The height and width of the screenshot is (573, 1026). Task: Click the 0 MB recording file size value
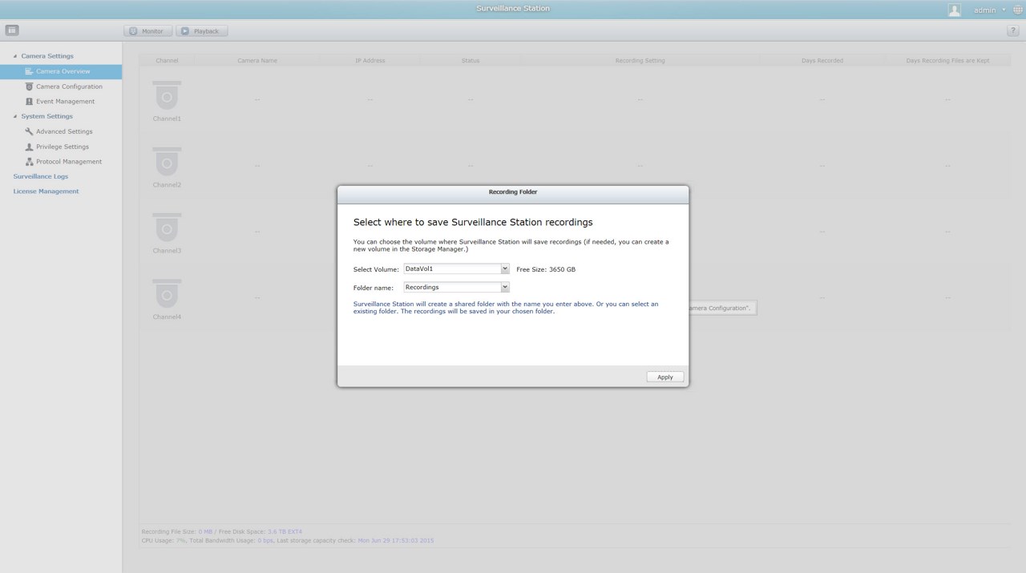tap(206, 532)
